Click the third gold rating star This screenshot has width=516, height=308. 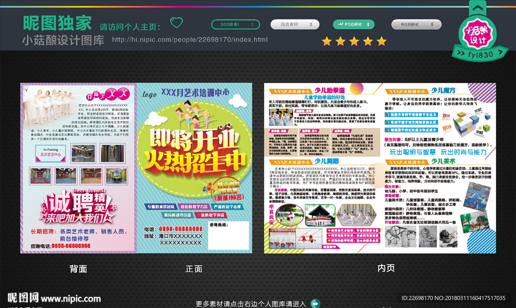click(x=354, y=41)
